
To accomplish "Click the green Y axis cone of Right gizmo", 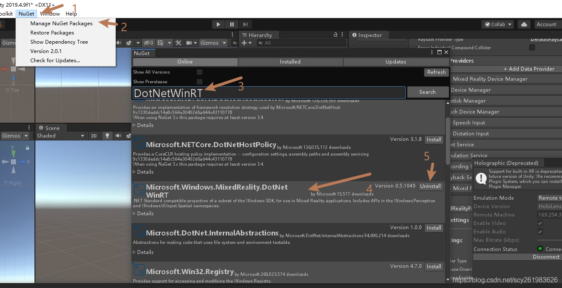I will pyautogui.click(x=13, y=153).
